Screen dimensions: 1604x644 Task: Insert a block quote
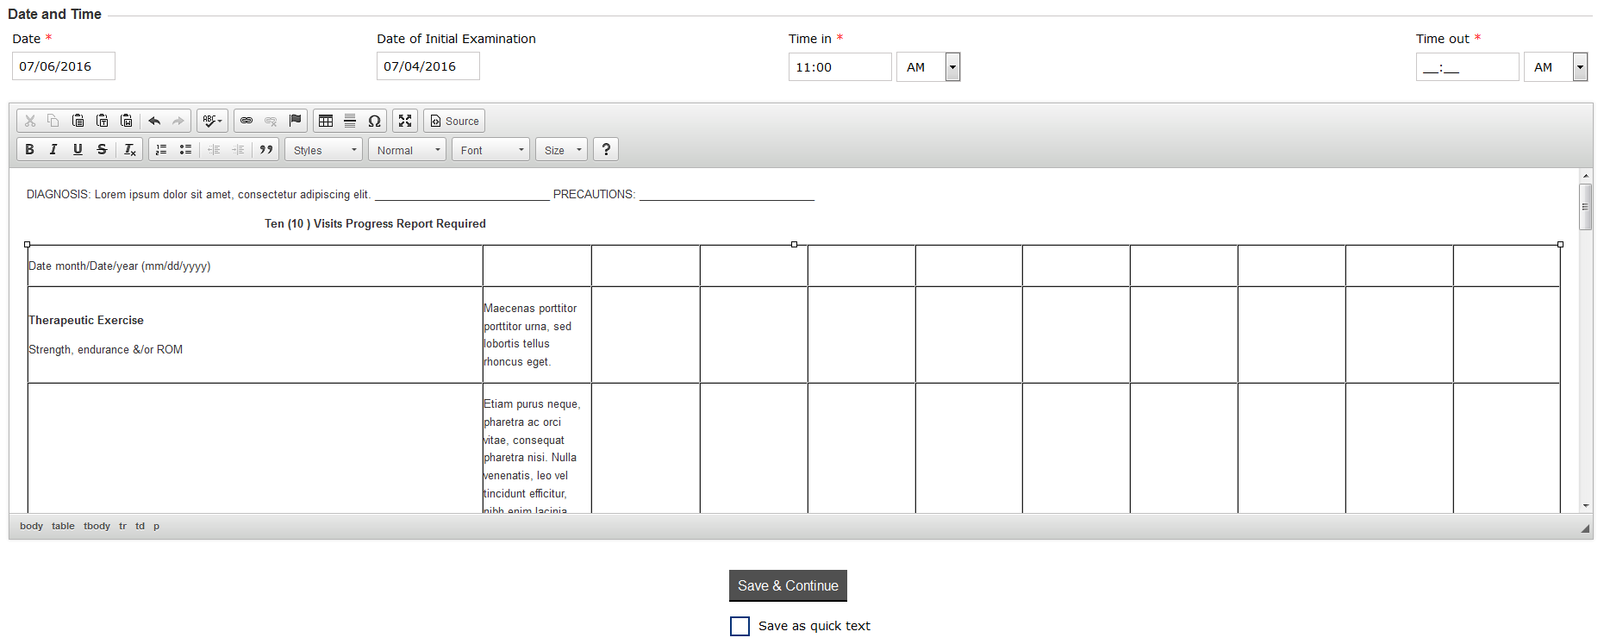[266, 150]
